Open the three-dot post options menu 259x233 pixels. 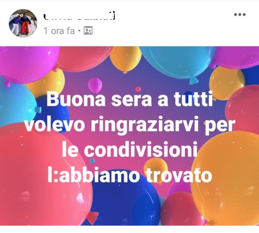[240, 14]
